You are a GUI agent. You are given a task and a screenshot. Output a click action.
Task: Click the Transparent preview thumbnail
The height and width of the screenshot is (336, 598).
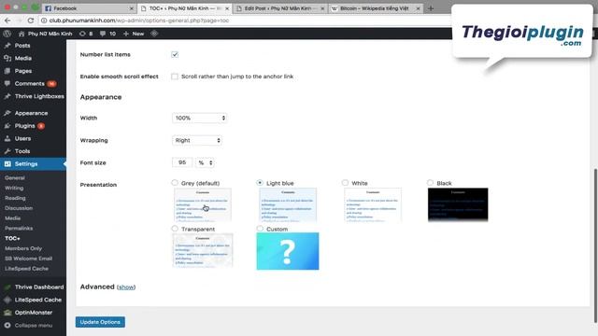(203, 250)
